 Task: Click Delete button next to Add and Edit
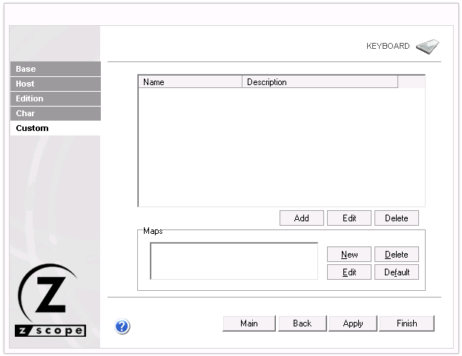pyautogui.click(x=397, y=218)
